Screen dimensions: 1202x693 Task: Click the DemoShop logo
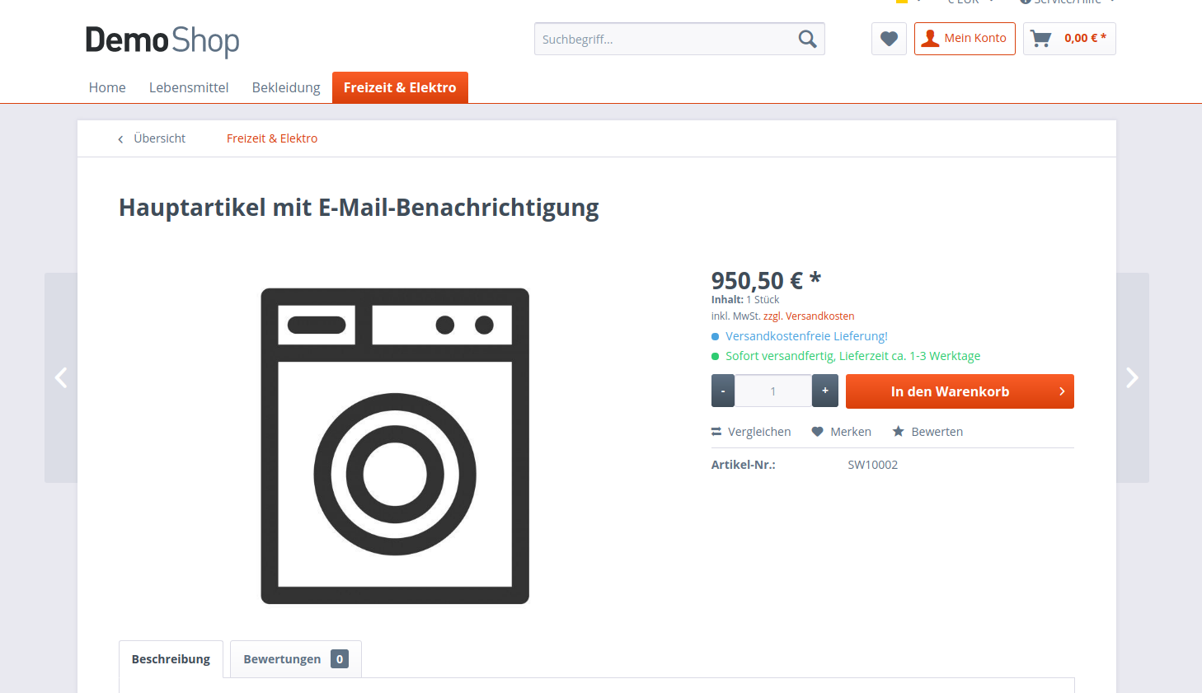pyautogui.click(x=162, y=41)
